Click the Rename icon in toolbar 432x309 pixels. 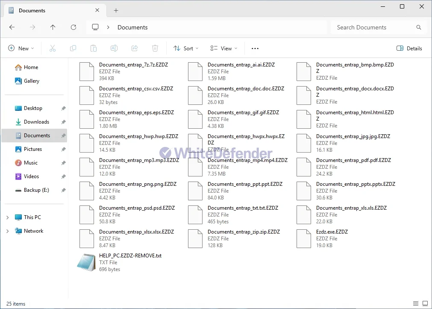click(114, 49)
